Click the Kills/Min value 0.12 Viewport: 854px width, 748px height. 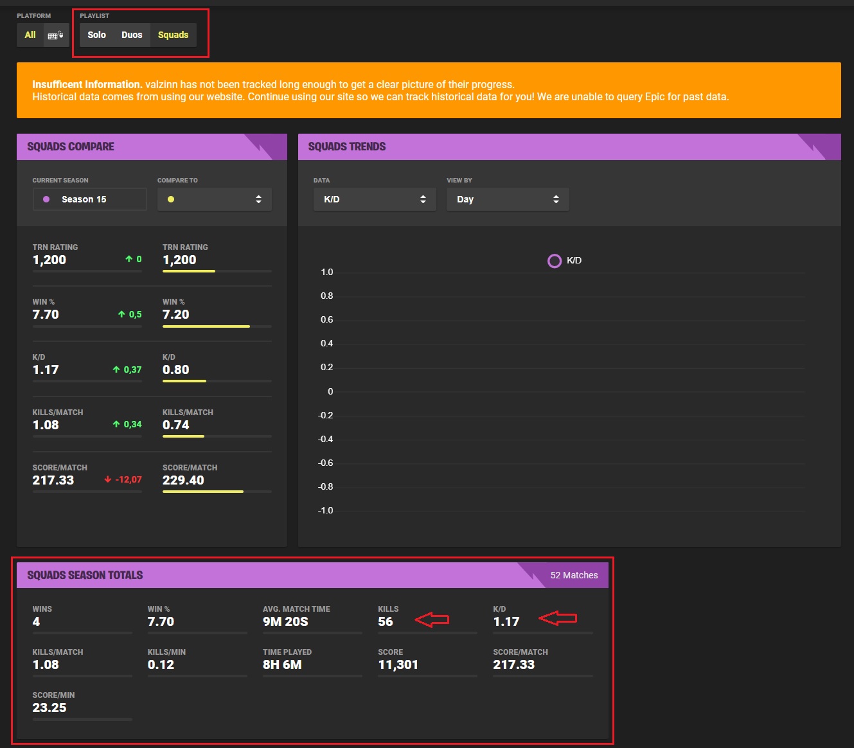pyautogui.click(x=161, y=664)
